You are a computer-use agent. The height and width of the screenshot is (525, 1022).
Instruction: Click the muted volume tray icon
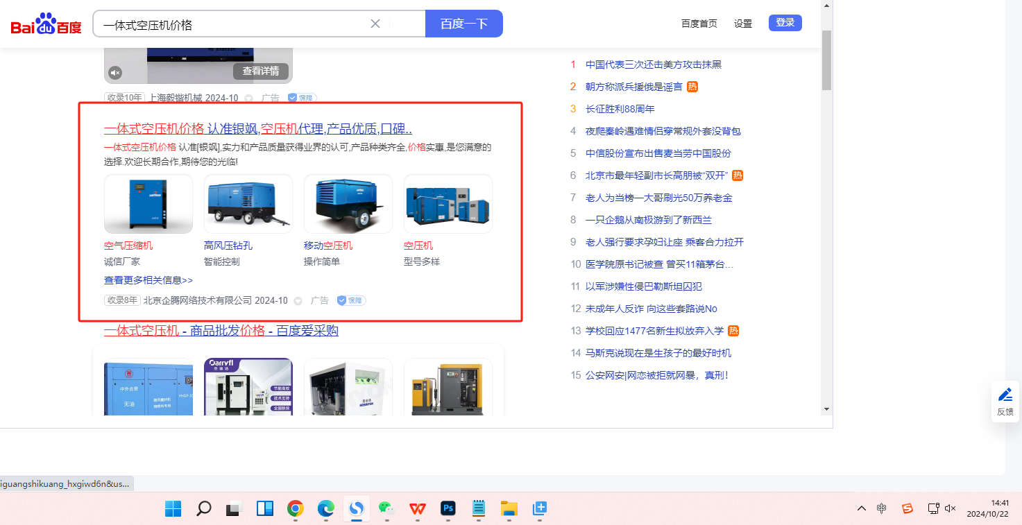951,508
